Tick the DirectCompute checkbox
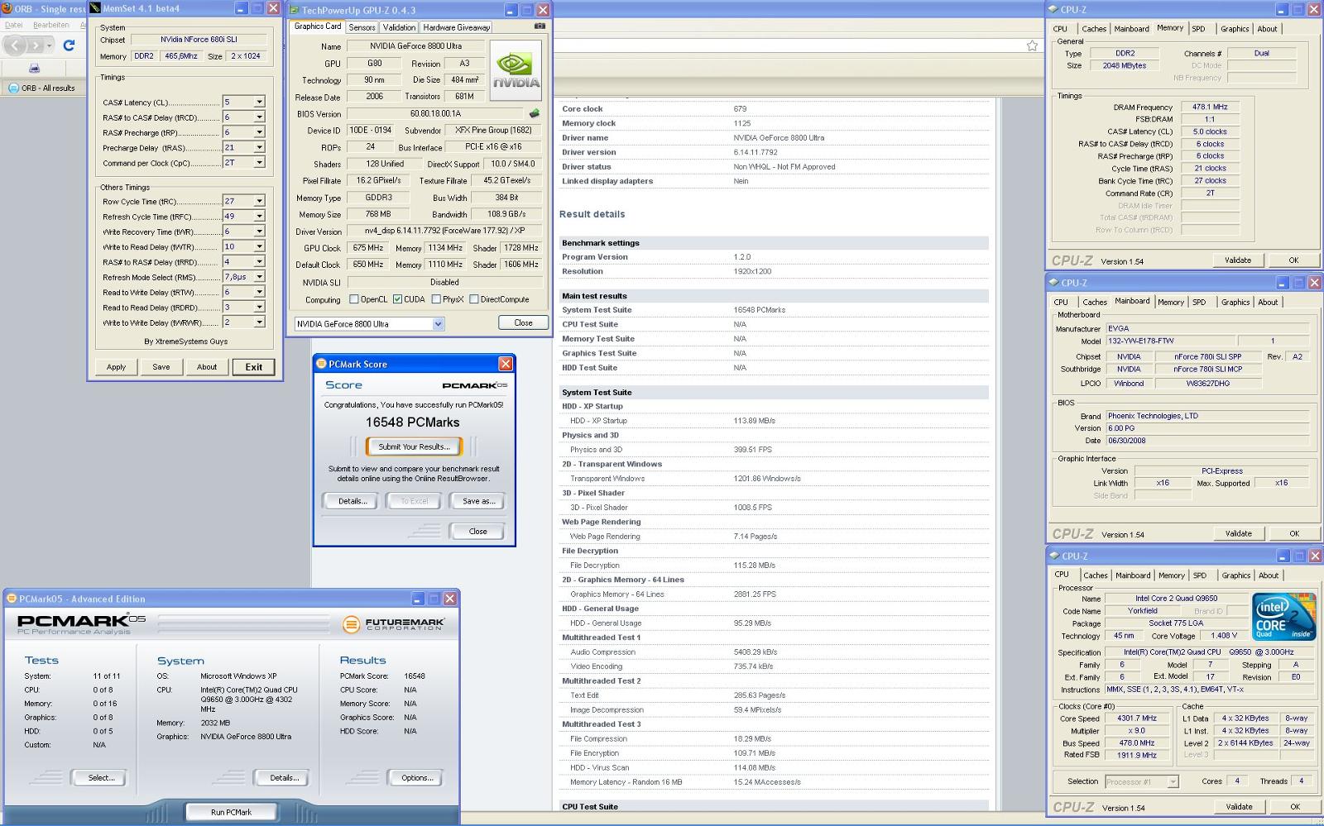1324x826 pixels. [x=474, y=299]
